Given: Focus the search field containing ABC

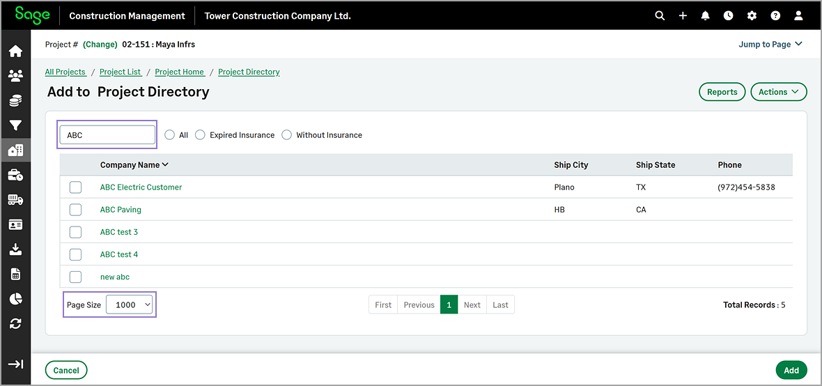Looking at the screenshot, I should [x=107, y=134].
